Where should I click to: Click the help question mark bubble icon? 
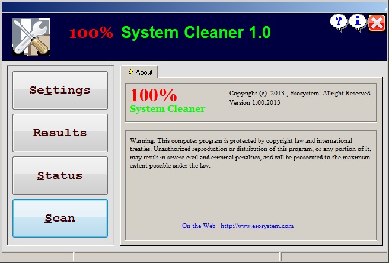coord(339,23)
